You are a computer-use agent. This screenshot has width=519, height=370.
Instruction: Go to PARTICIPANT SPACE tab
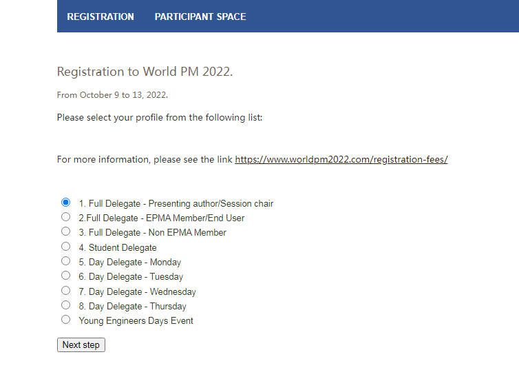coord(200,17)
